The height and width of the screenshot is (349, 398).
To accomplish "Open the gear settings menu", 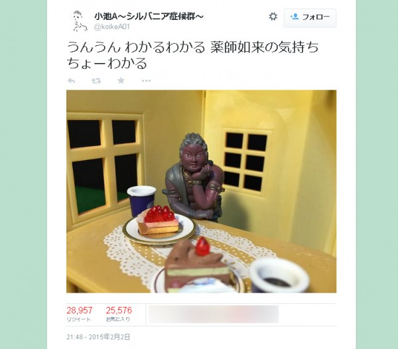I will click(x=273, y=17).
